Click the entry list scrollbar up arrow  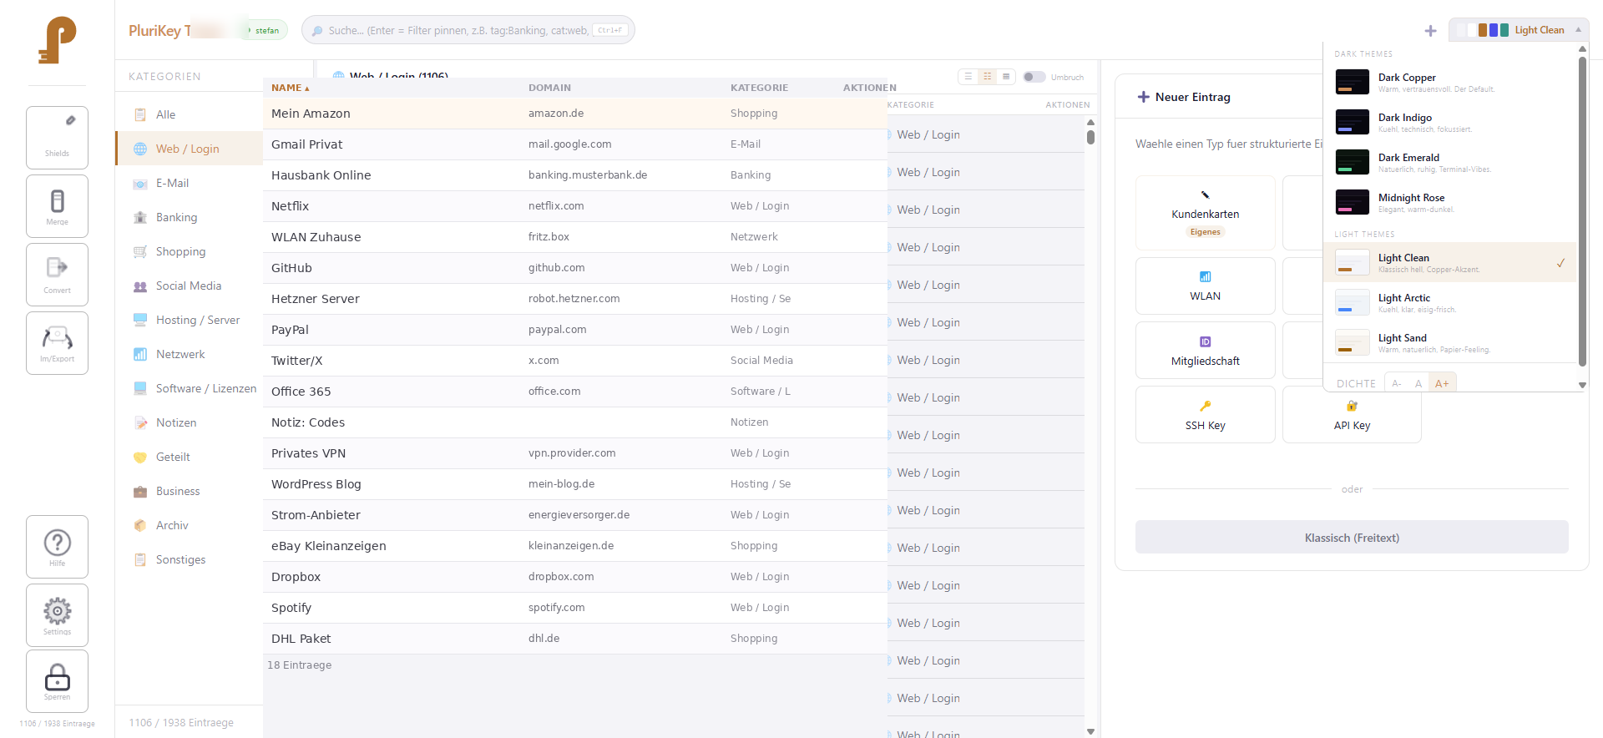[x=1090, y=122]
